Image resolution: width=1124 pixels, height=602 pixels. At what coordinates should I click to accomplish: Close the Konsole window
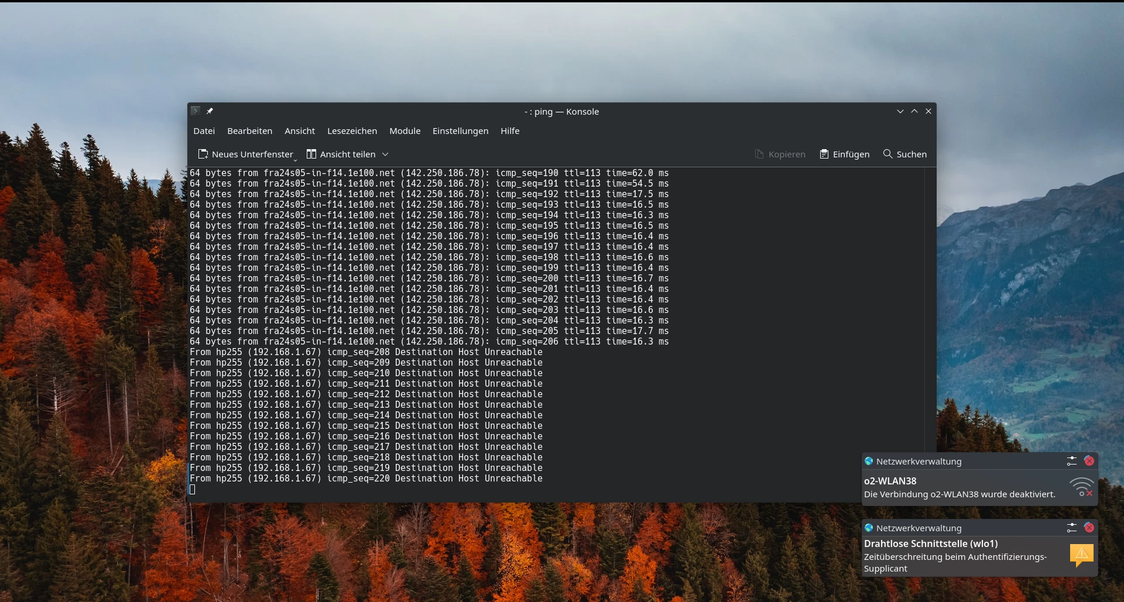pos(928,111)
